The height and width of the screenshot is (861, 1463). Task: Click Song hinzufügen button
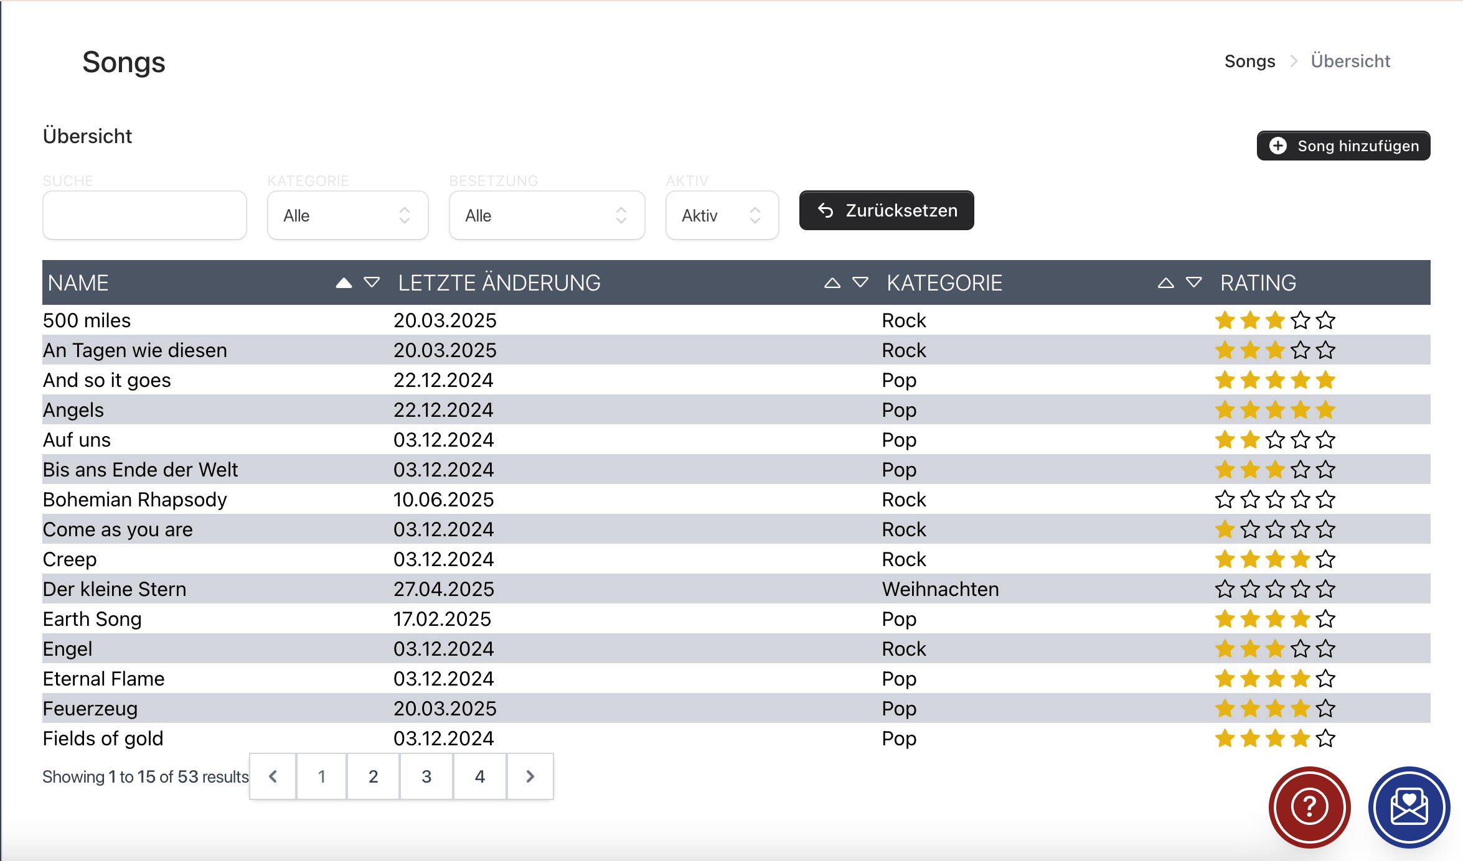1343,146
